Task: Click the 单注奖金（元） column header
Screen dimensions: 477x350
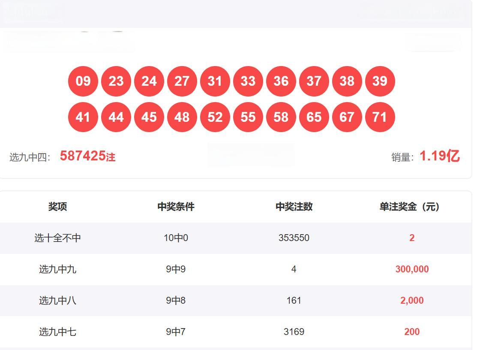Action: click(409, 207)
